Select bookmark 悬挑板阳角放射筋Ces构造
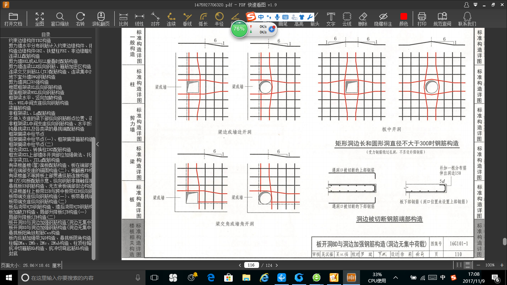Image resolution: width=507 pixels, height=285 pixels. pos(34,233)
